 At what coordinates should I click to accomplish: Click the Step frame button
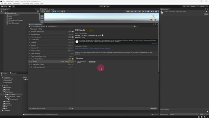point(108,6)
